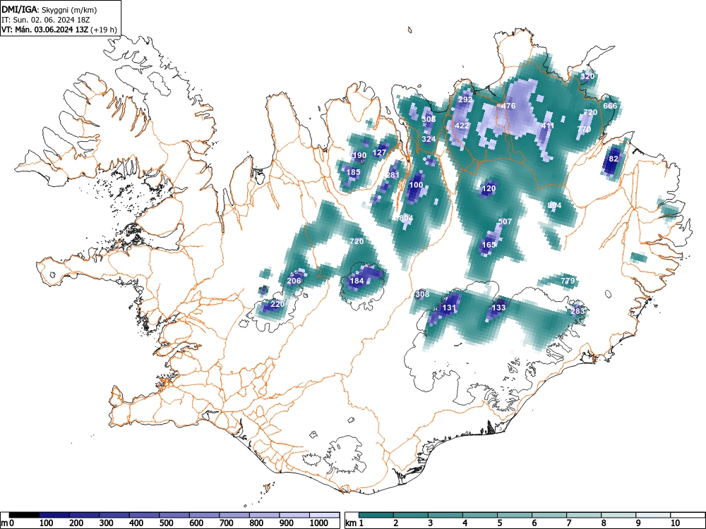Click the visibility value 476 on the map
Screen dimensions: 706x529
[508, 106]
